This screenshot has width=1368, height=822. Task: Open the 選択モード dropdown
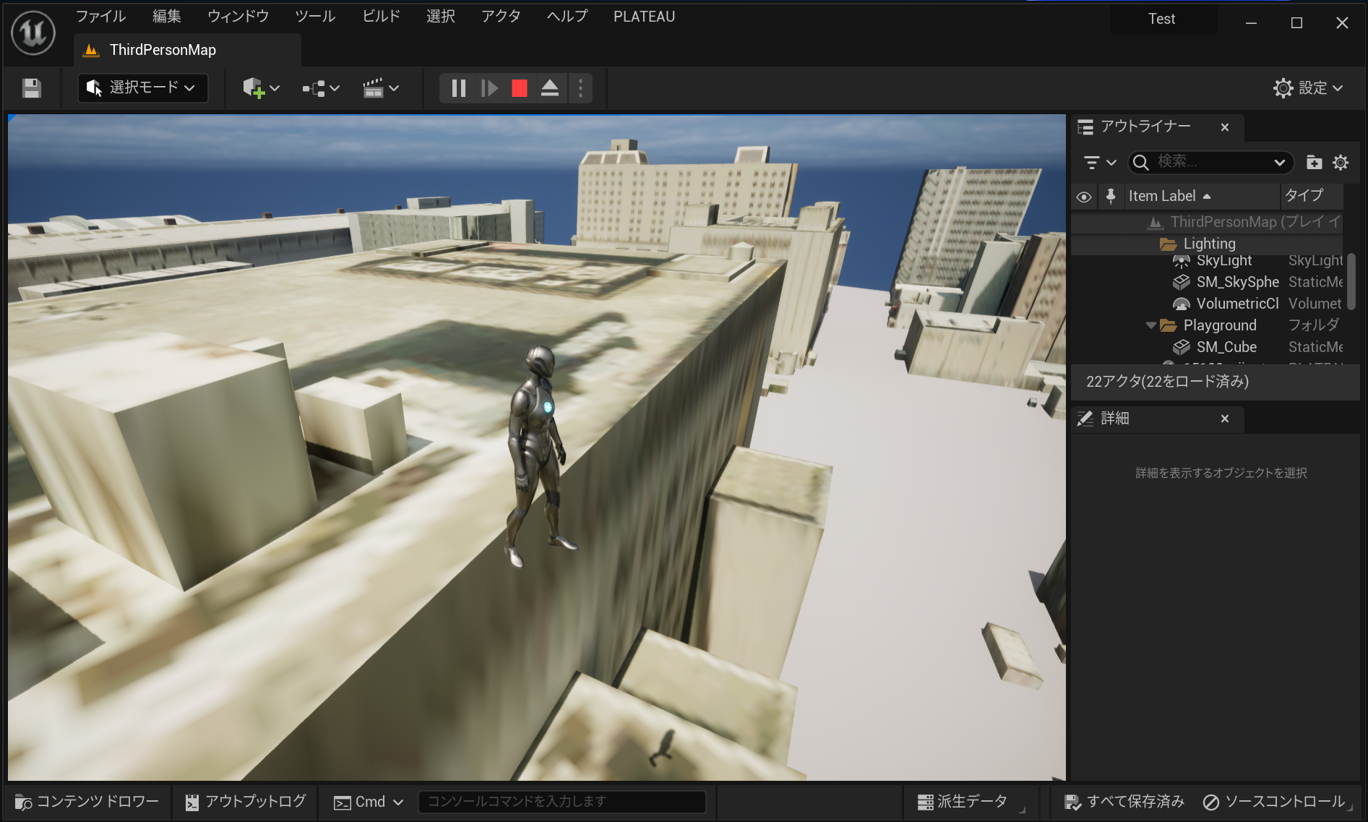click(x=142, y=87)
